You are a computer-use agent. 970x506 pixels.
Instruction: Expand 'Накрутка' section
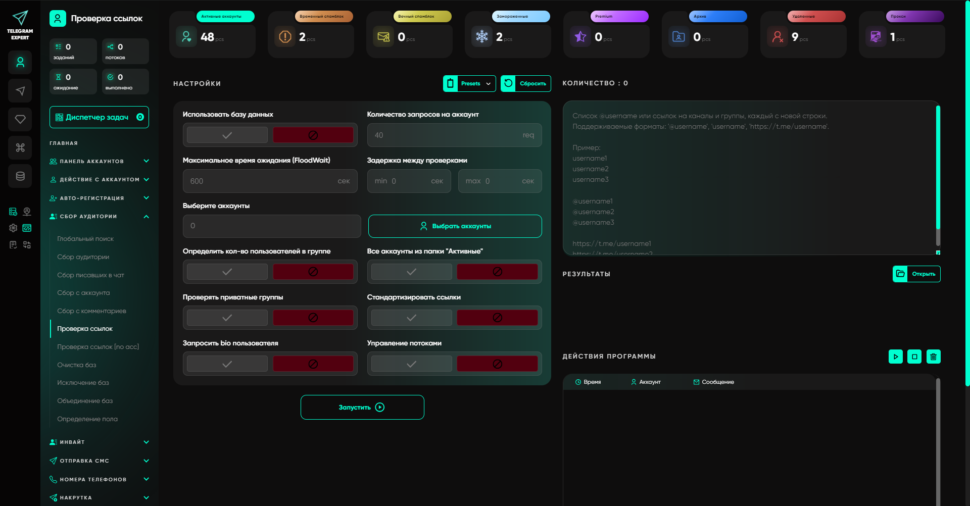click(x=100, y=497)
